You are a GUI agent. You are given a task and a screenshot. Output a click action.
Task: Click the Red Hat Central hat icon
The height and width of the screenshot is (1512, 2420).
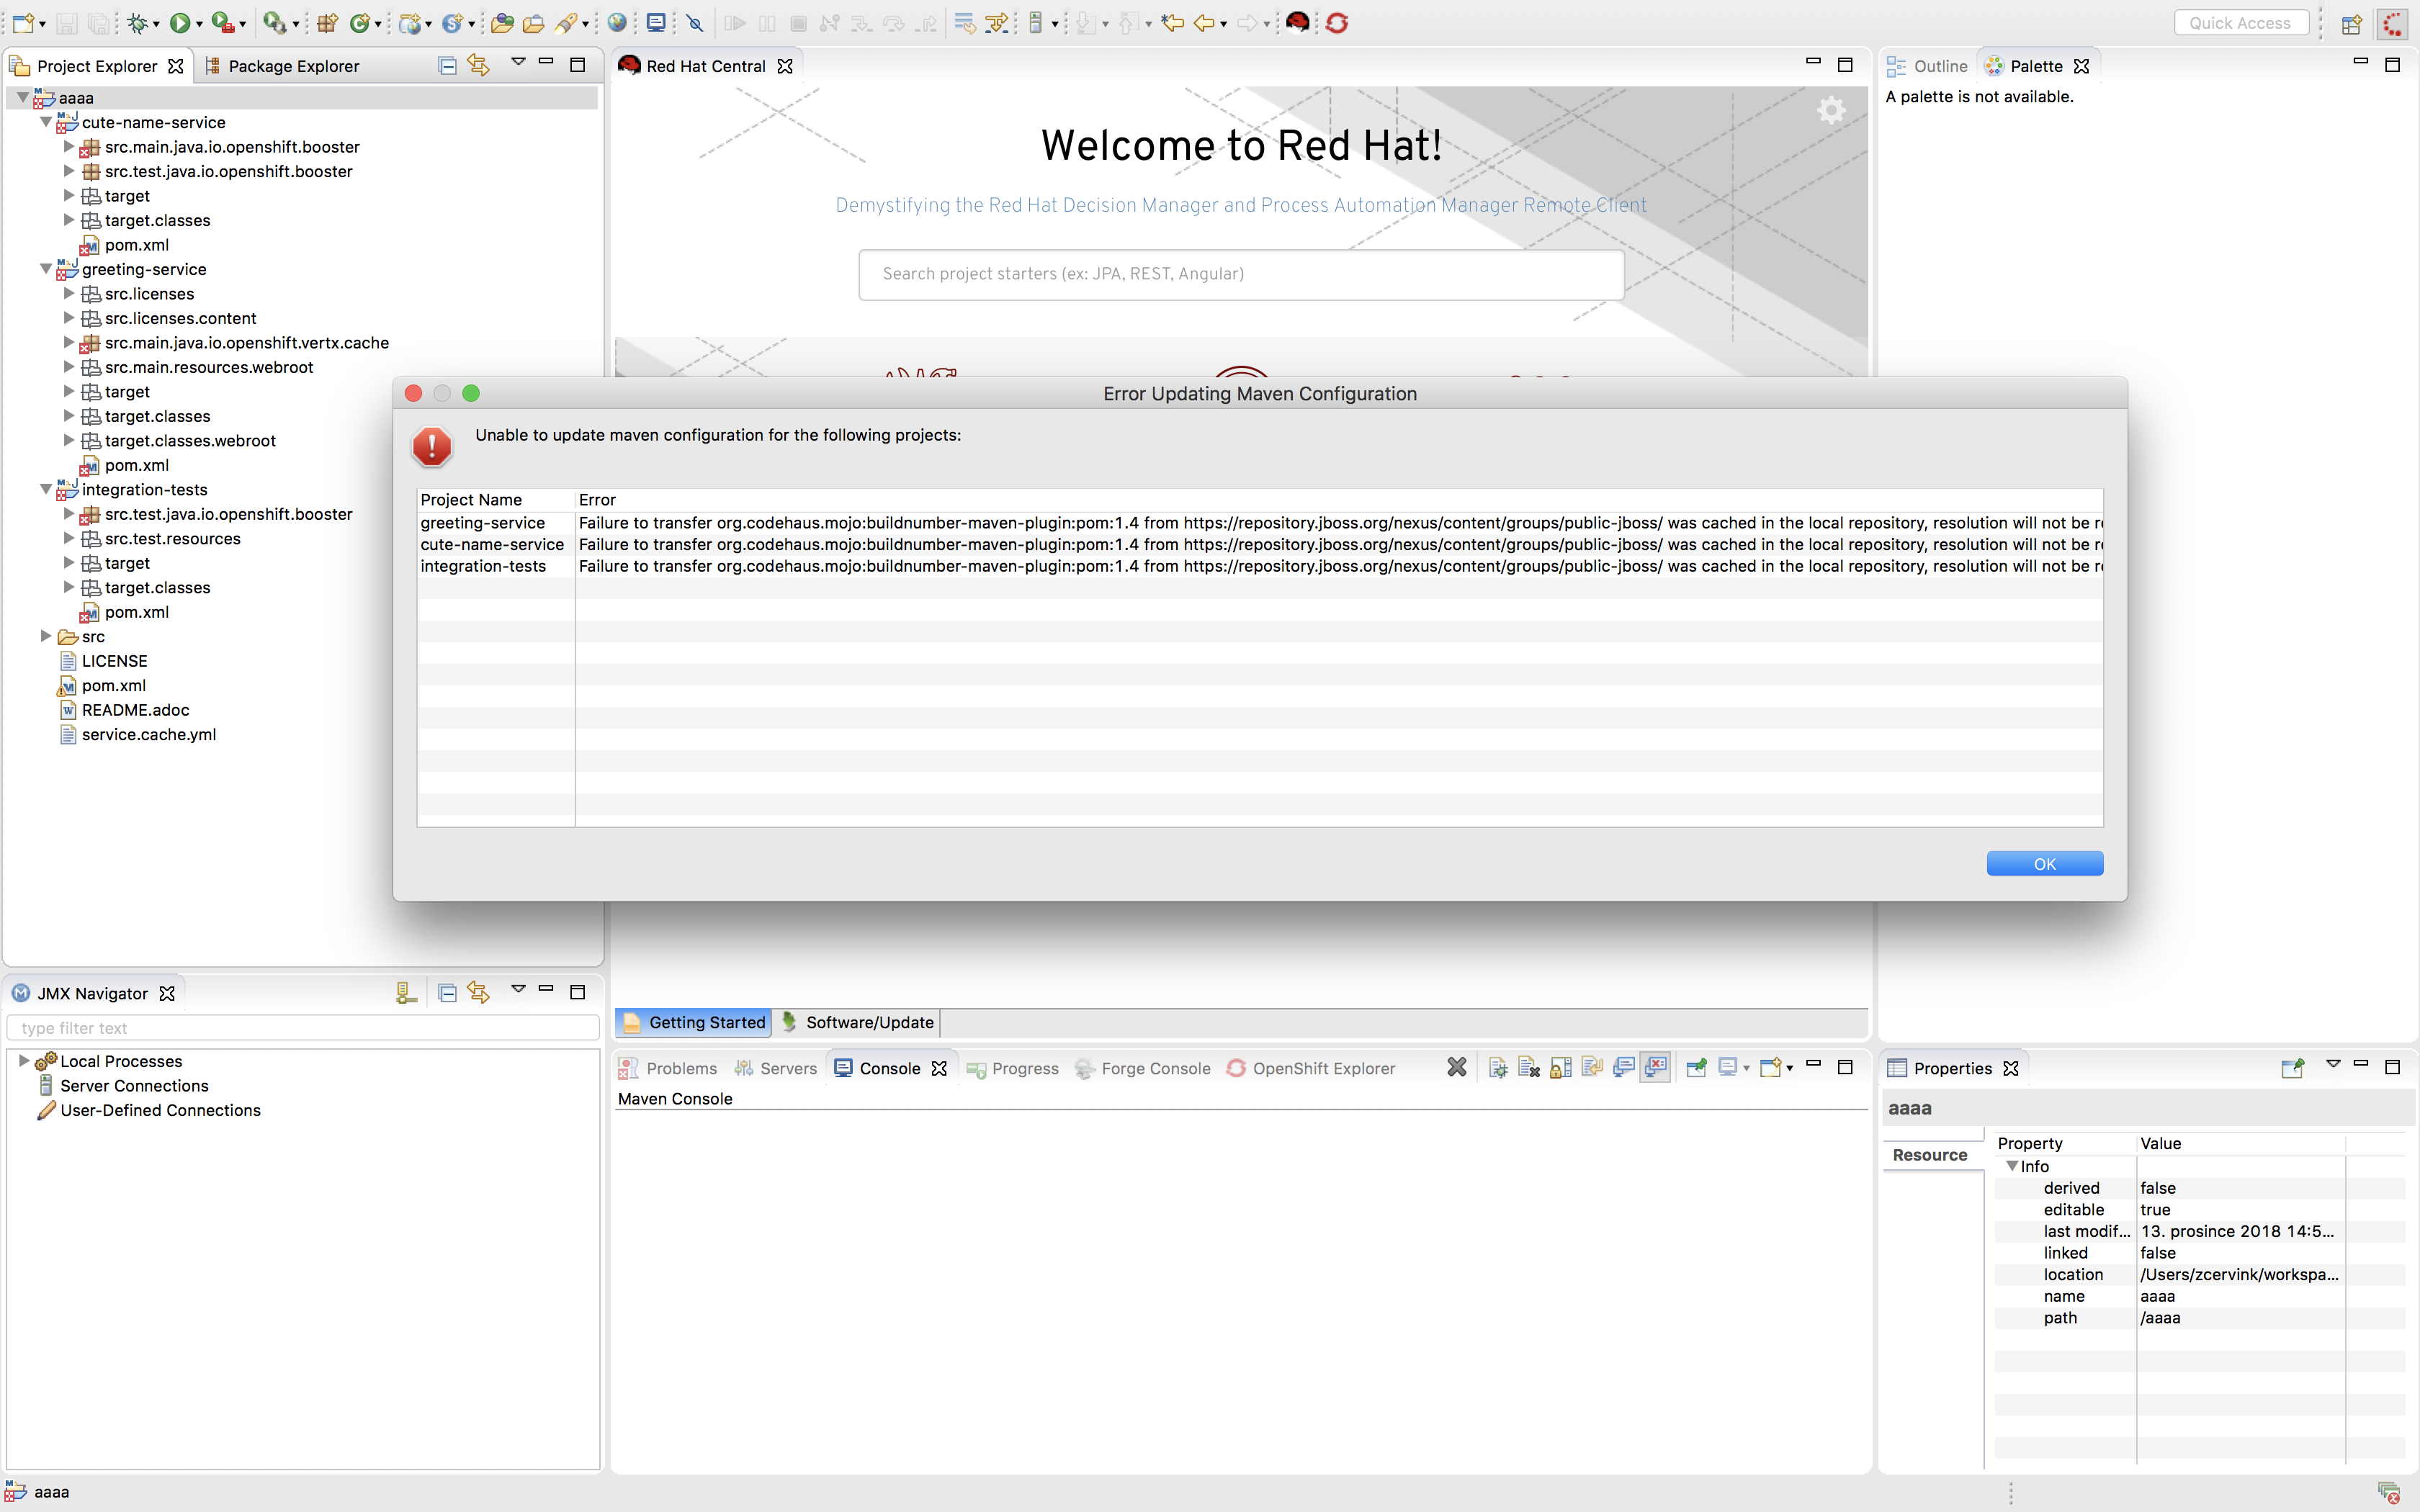[1297, 23]
